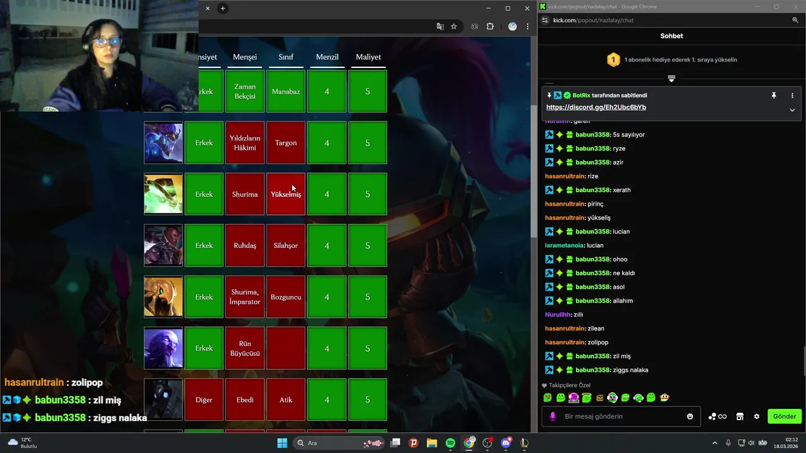Open the Chrome three-dot menu
Viewport: 806px width, 453px height.
coord(526,26)
